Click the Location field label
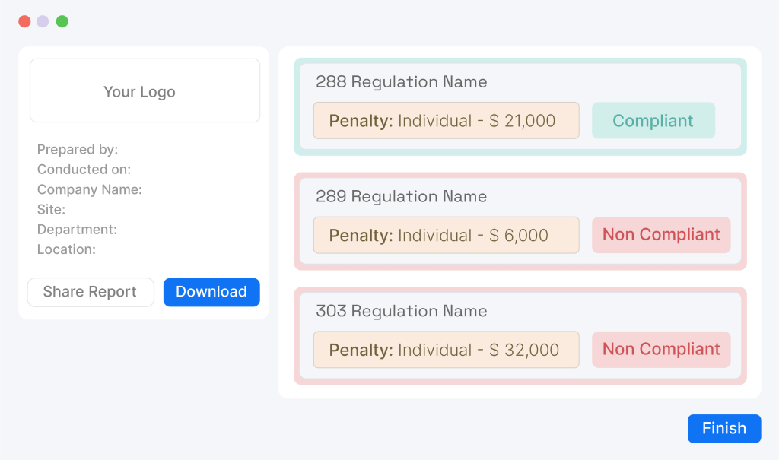779x460 pixels. pyautogui.click(x=66, y=249)
